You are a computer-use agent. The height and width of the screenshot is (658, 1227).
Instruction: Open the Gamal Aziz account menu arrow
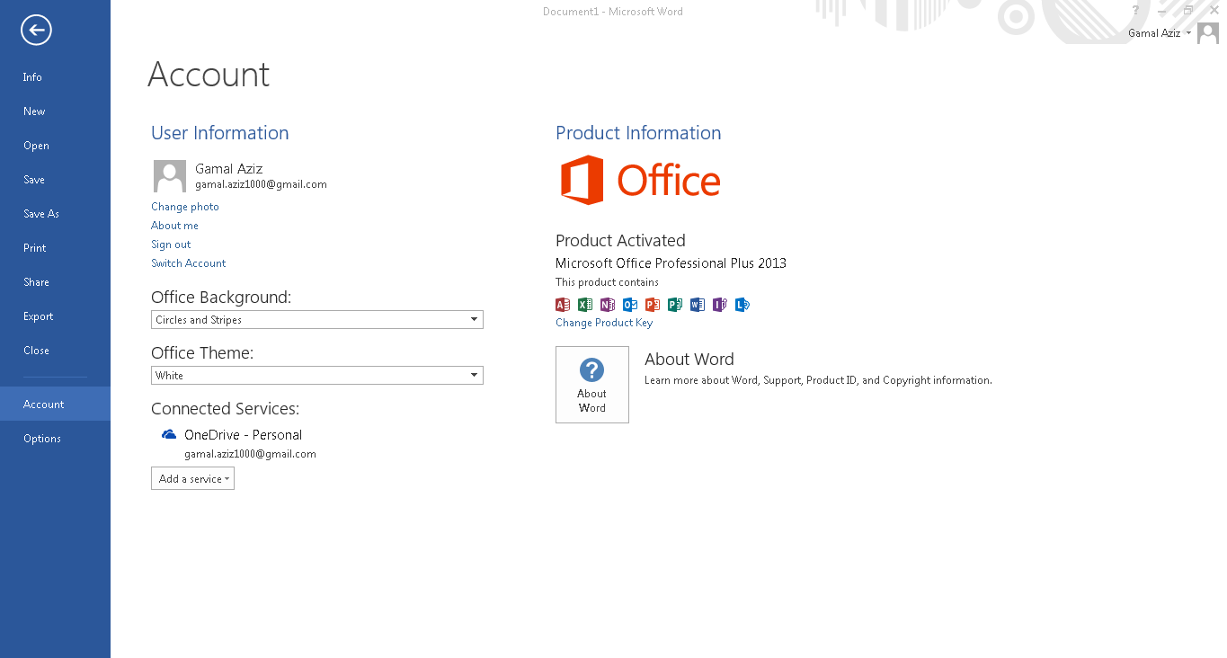(x=1188, y=33)
